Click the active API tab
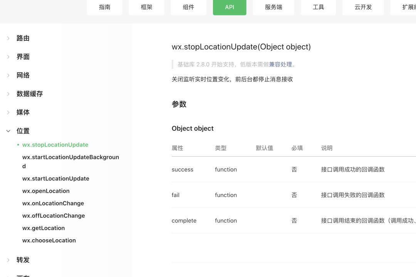 click(x=230, y=7)
